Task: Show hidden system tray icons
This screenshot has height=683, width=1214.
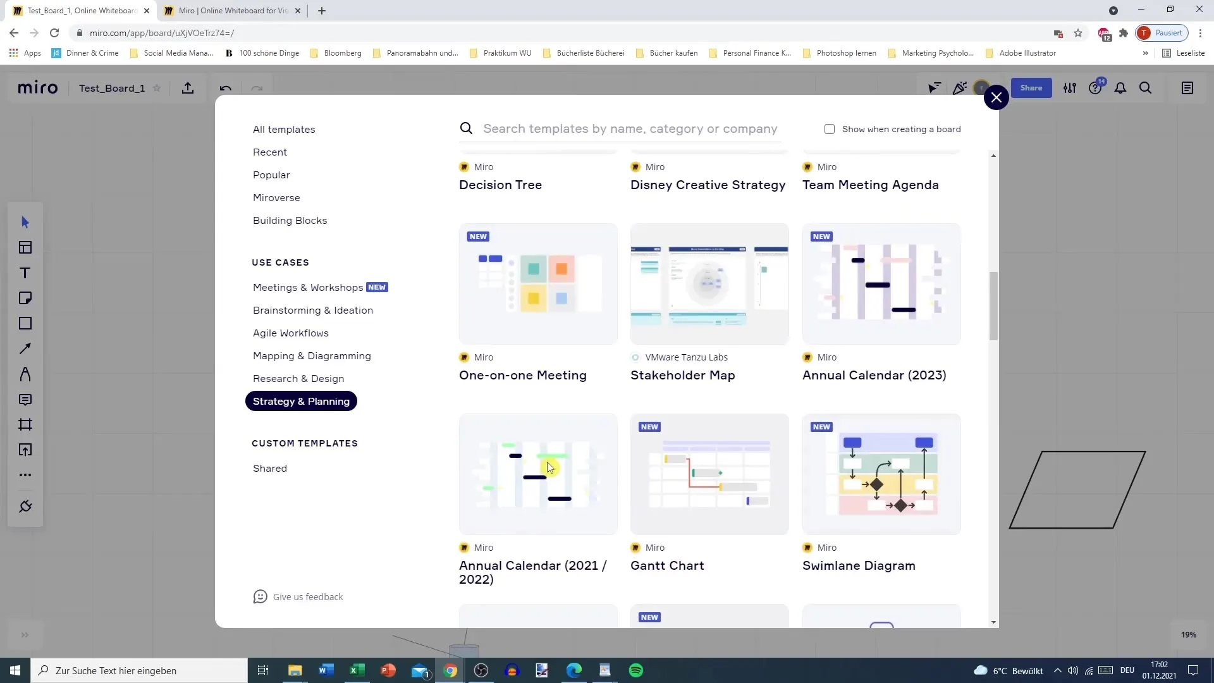Action: 1057,670
